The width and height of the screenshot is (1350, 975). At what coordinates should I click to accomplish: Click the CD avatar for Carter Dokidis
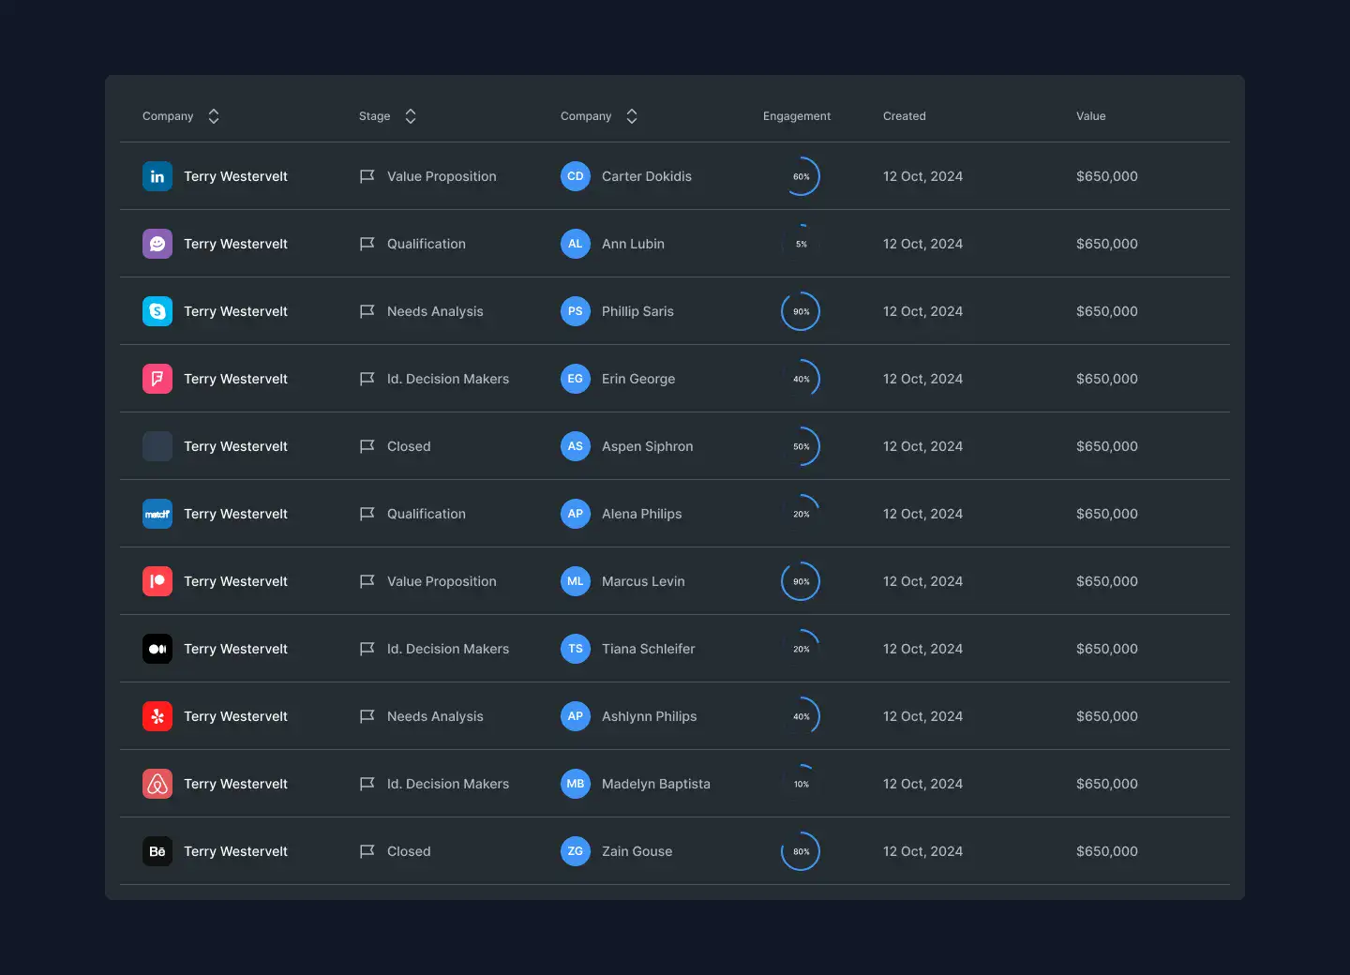tap(576, 176)
